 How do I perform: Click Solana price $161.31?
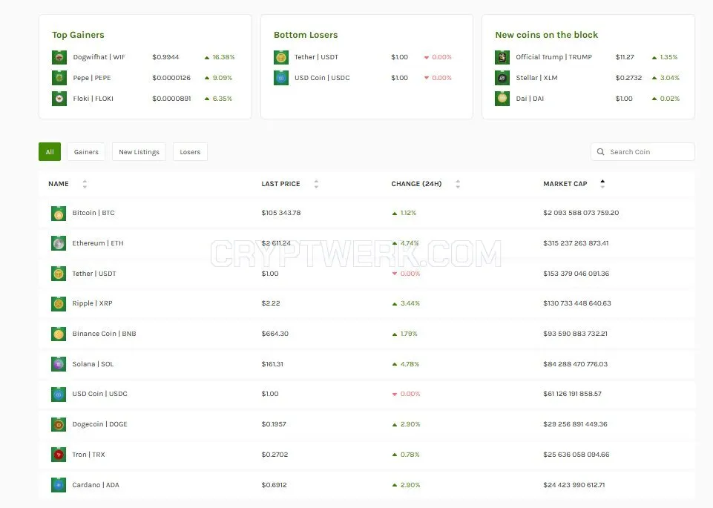[x=272, y=364]
